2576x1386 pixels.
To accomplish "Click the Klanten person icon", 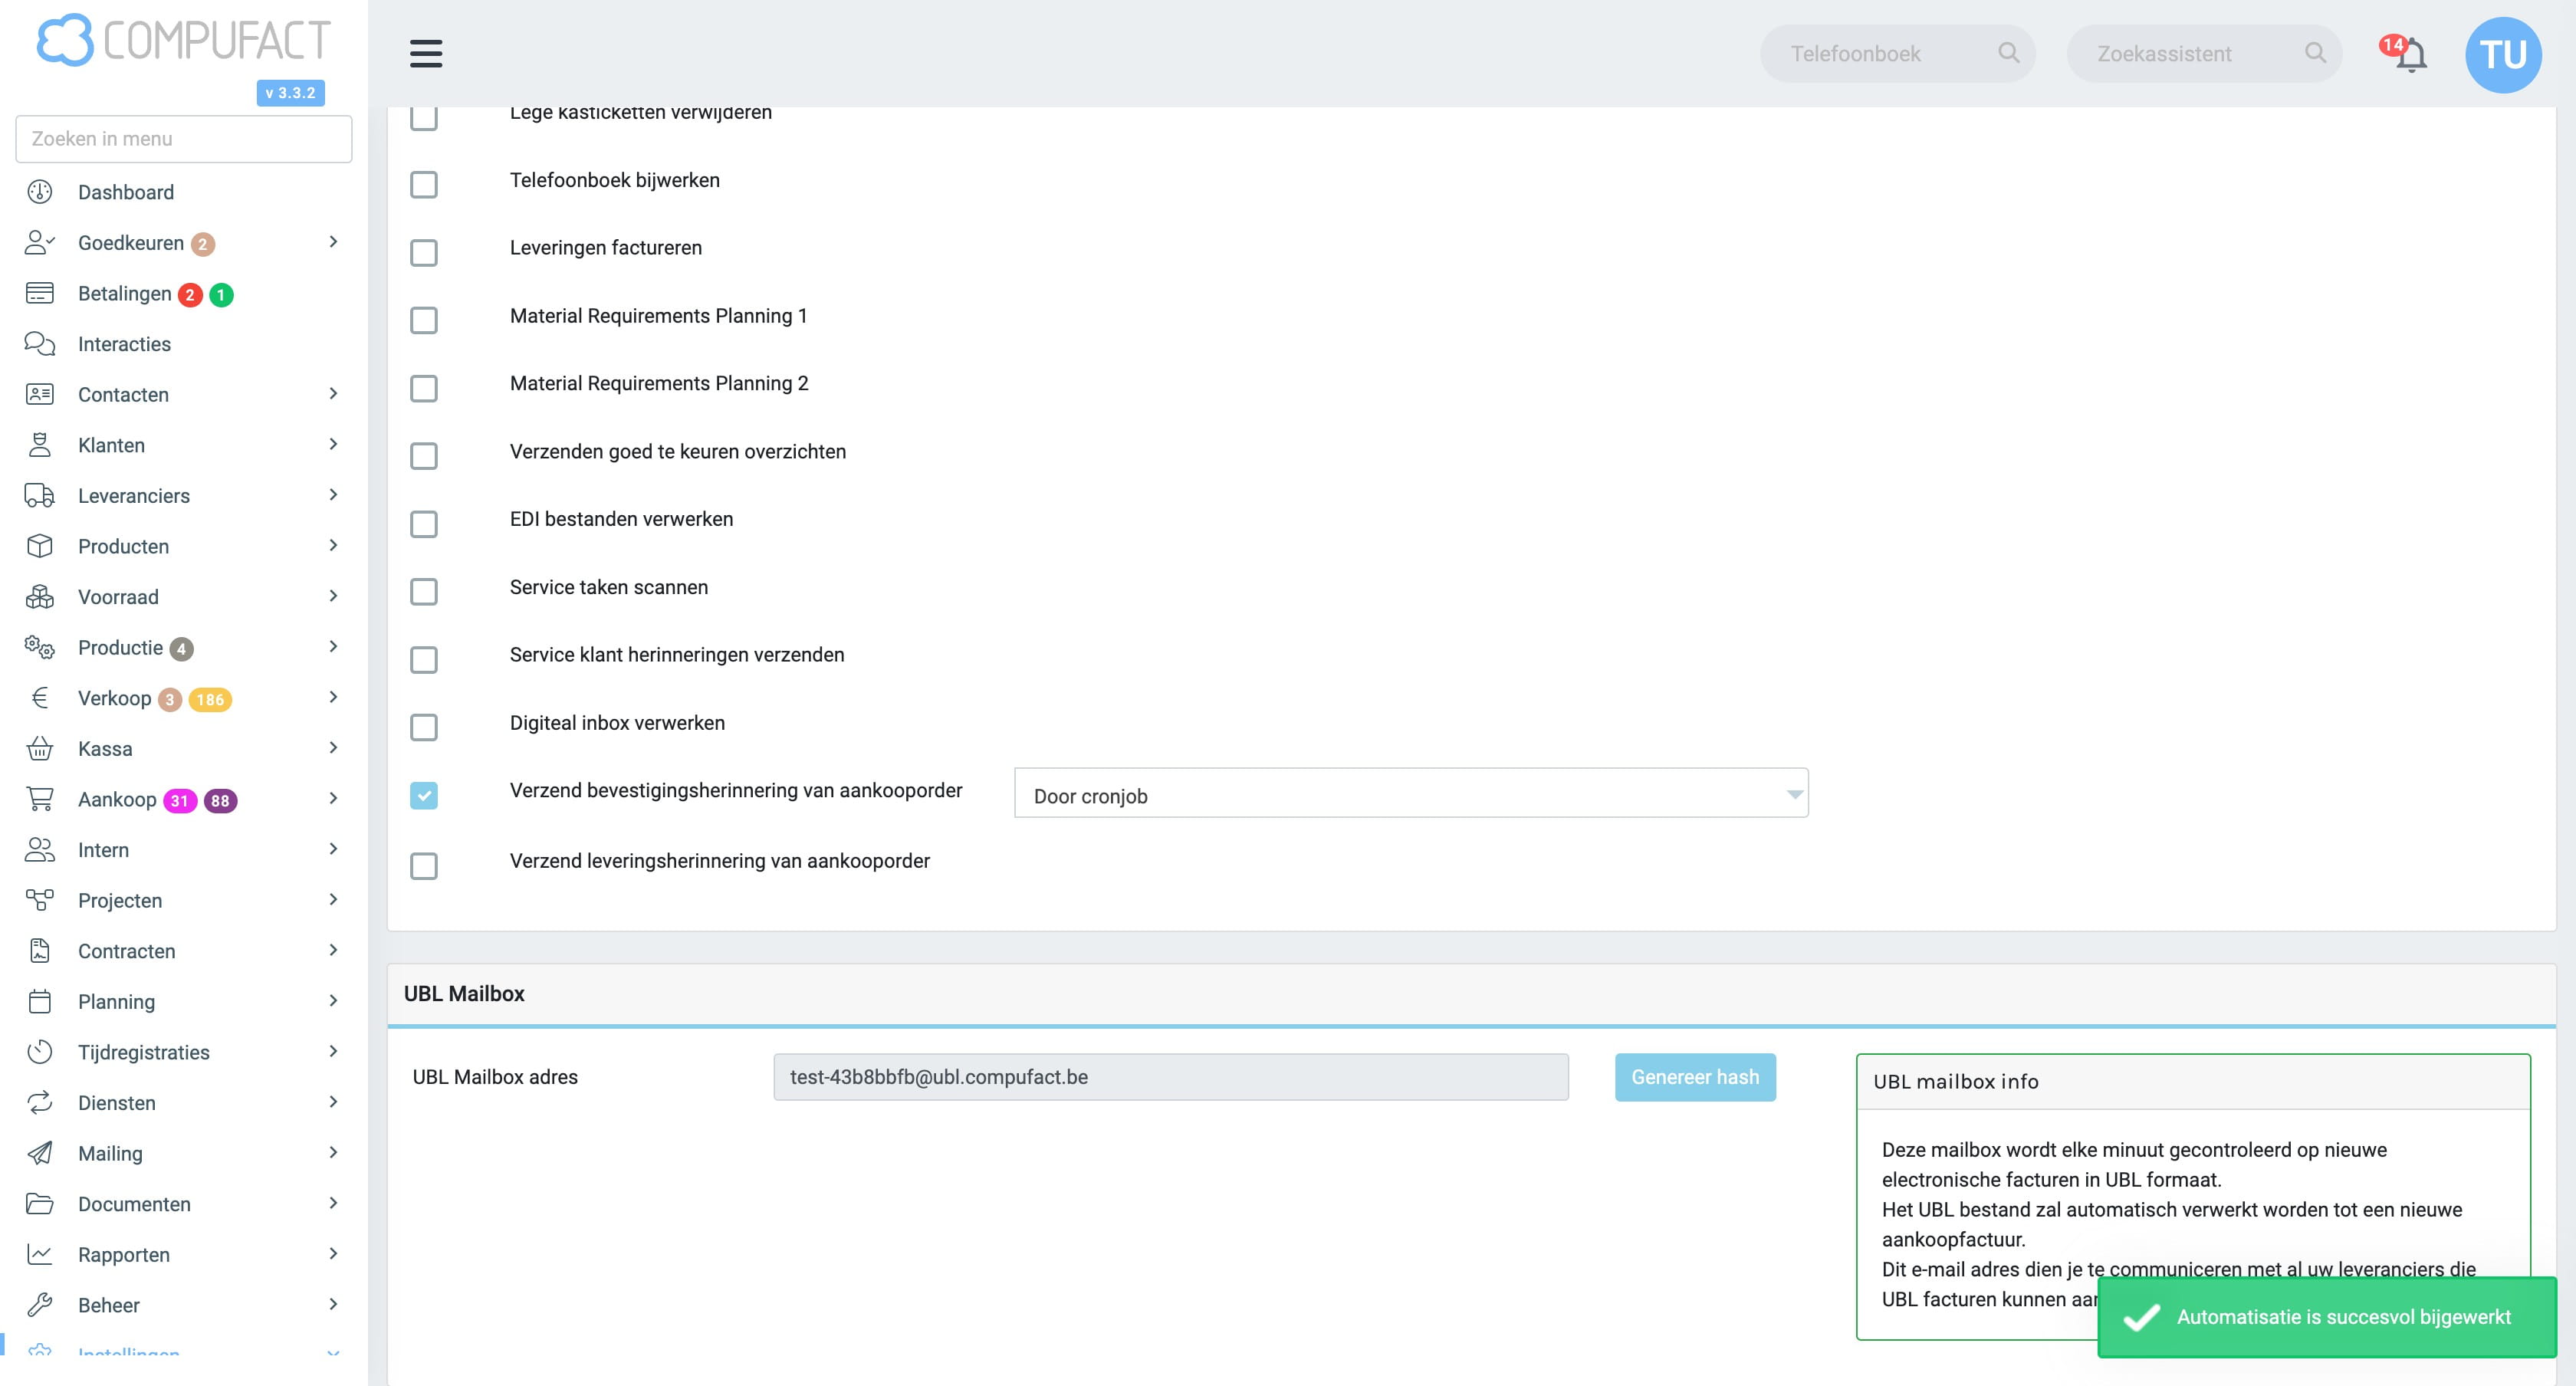I will click(x=40, y=445).
